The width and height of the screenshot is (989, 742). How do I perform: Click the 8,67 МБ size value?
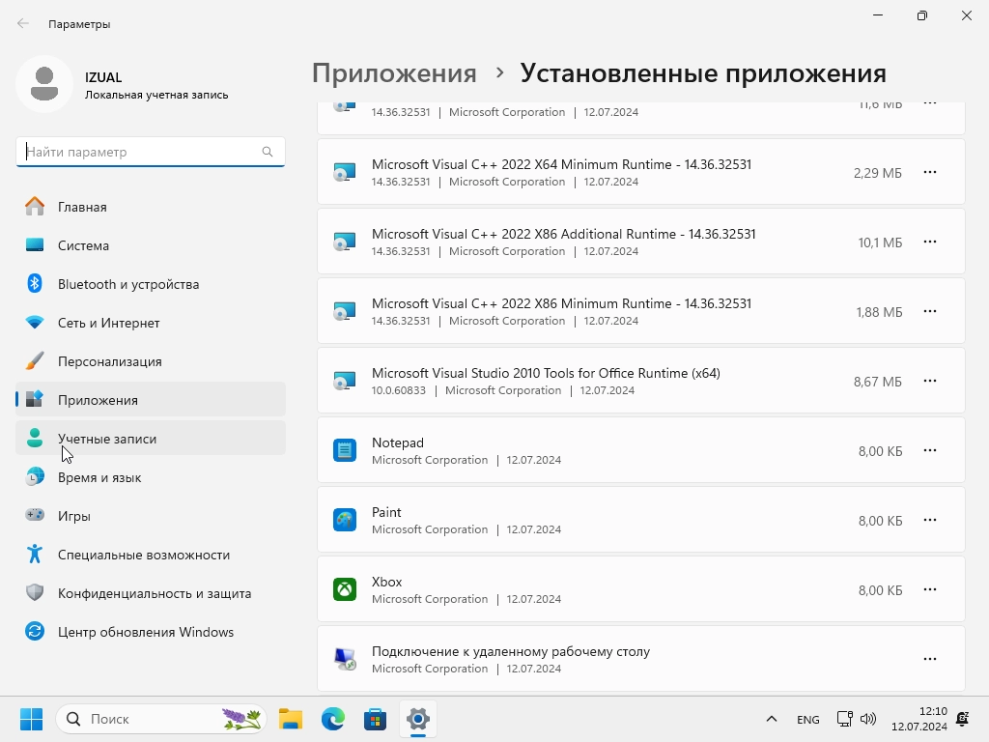click(x=877, y=382)
